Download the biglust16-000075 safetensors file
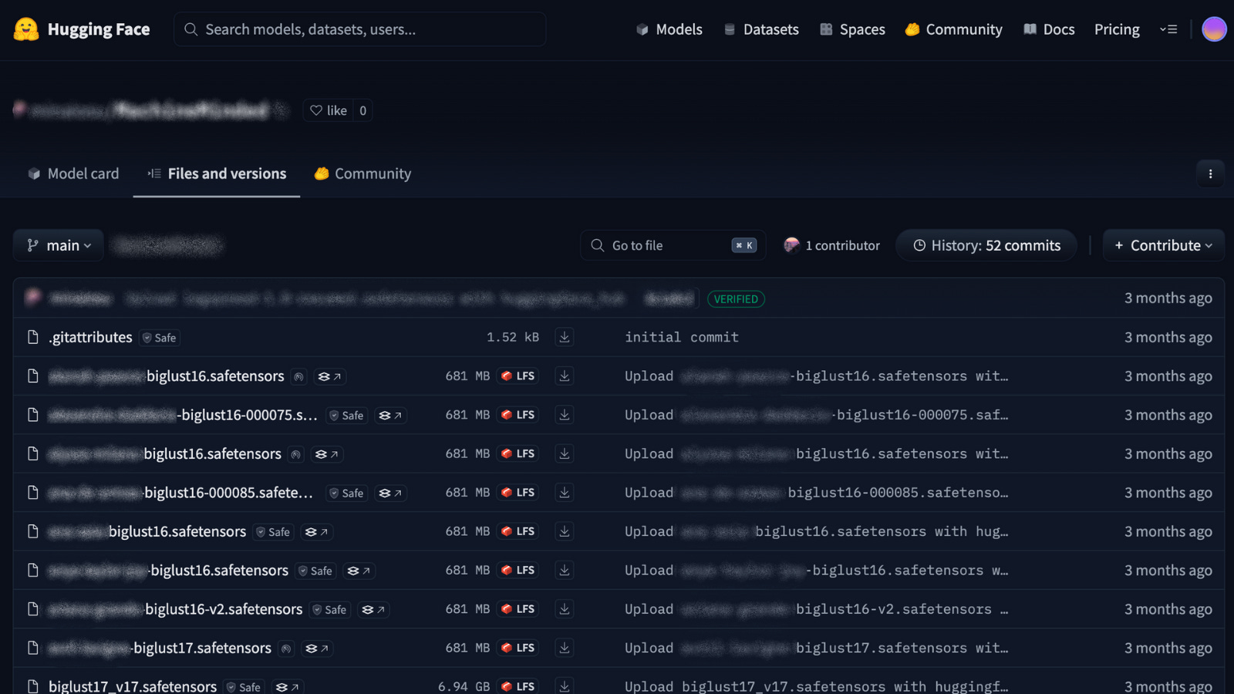Screen dimensions: 1234x694 tap(565, 415)
